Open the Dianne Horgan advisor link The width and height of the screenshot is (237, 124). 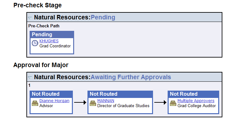click(54, 100)
